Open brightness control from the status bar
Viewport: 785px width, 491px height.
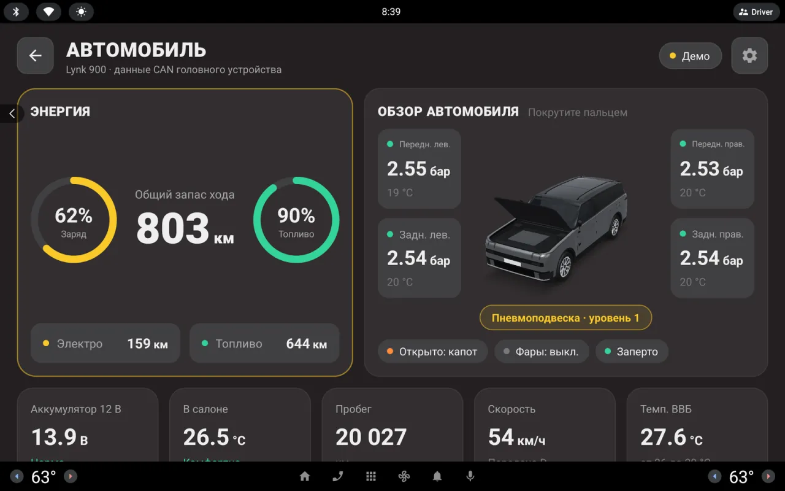(81, 12)
